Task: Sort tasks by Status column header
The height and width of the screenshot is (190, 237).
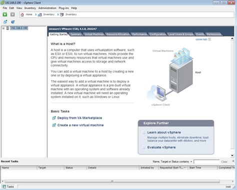Action: pyautogui.click(x=75, y=167)
